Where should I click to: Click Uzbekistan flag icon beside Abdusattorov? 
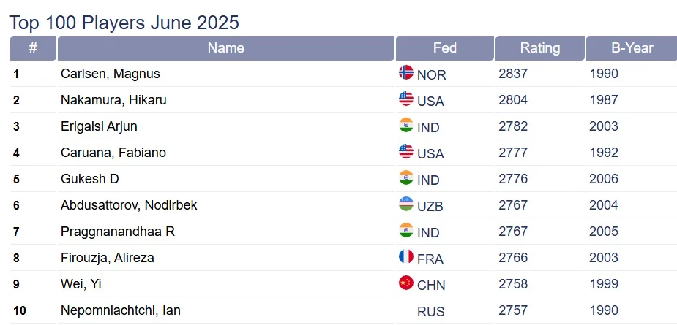coord(406,204)
